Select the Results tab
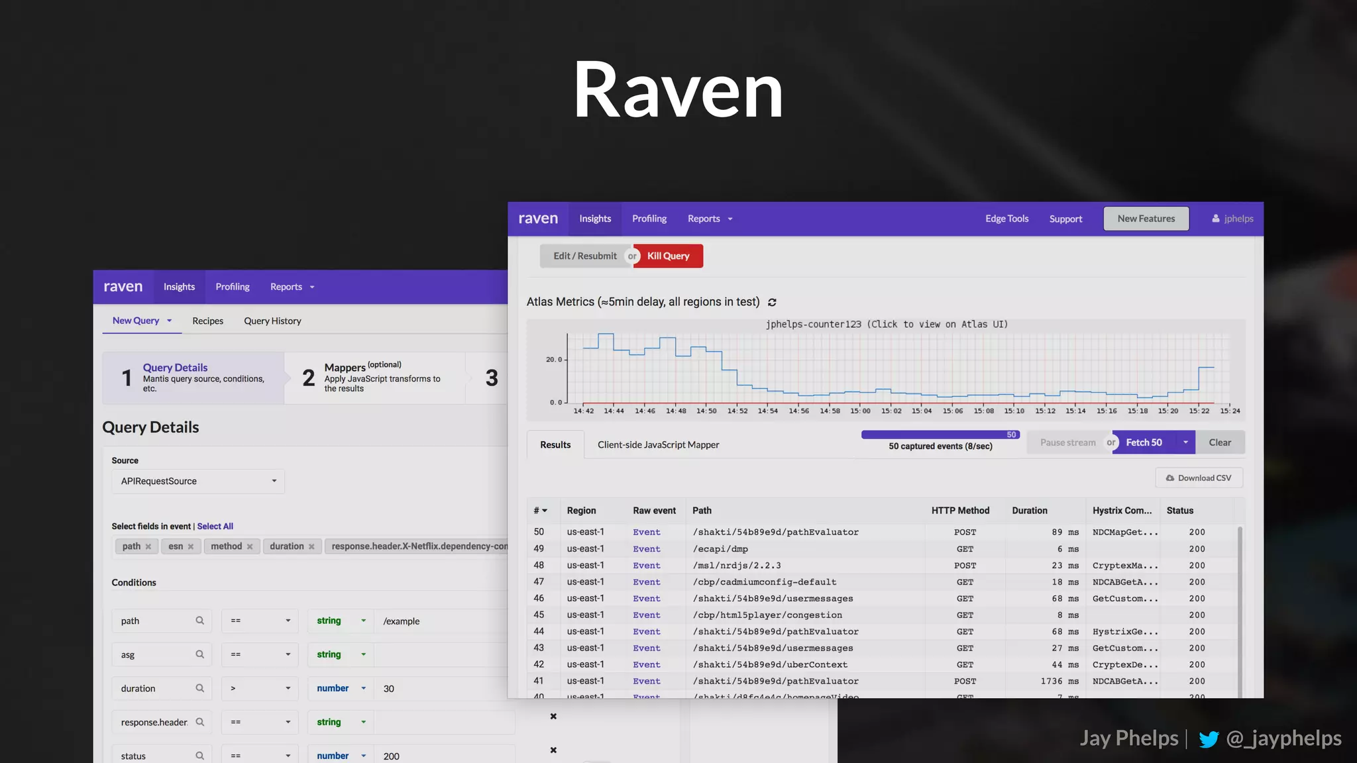Image resolution: width=1357 pixels, height=763 pixels. pyautogui.click(x=555, y=444)
